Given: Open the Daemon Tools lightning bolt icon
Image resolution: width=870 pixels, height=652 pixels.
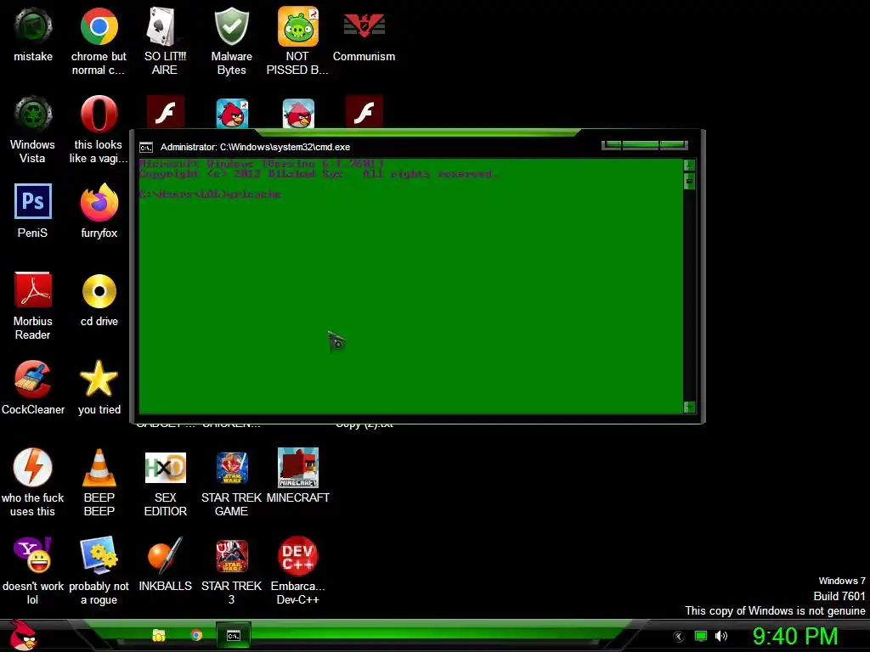Looking at the screenshot, I should coord(33,468).
